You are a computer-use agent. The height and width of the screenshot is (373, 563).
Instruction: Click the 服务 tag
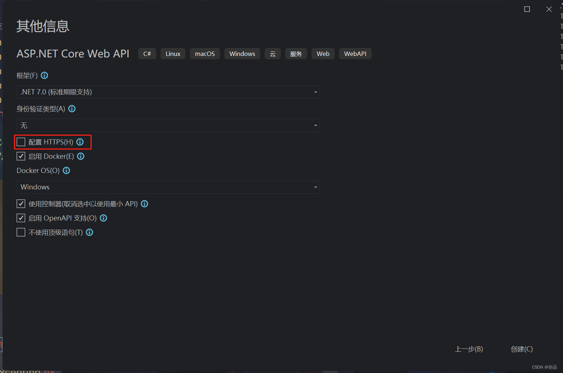pos(296,54)
